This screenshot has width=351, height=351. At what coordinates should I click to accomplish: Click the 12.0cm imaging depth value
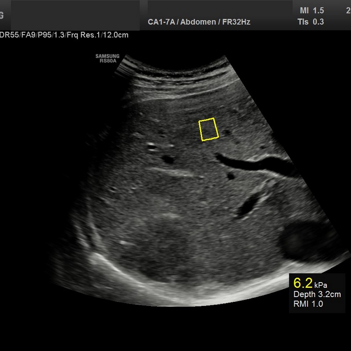pos(115,35)
